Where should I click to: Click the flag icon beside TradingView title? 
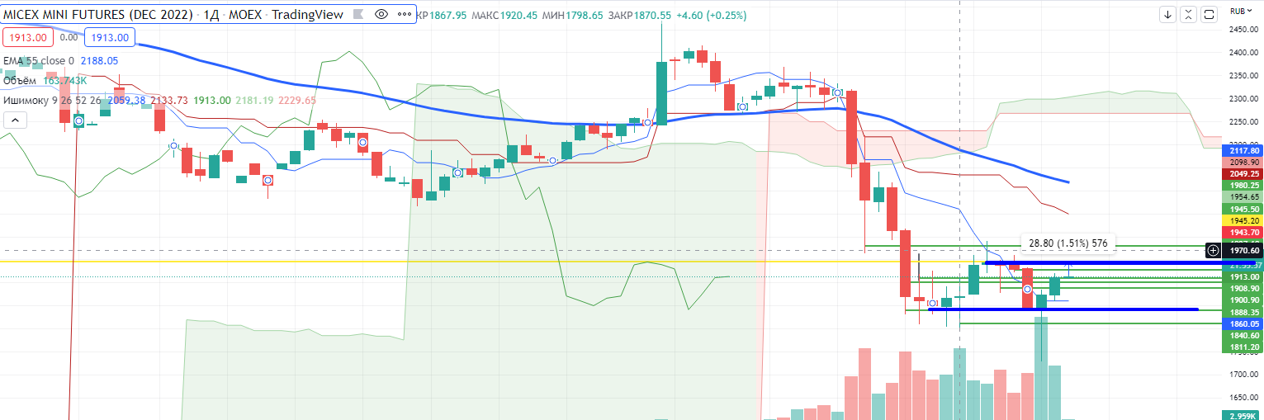[357, 15]
